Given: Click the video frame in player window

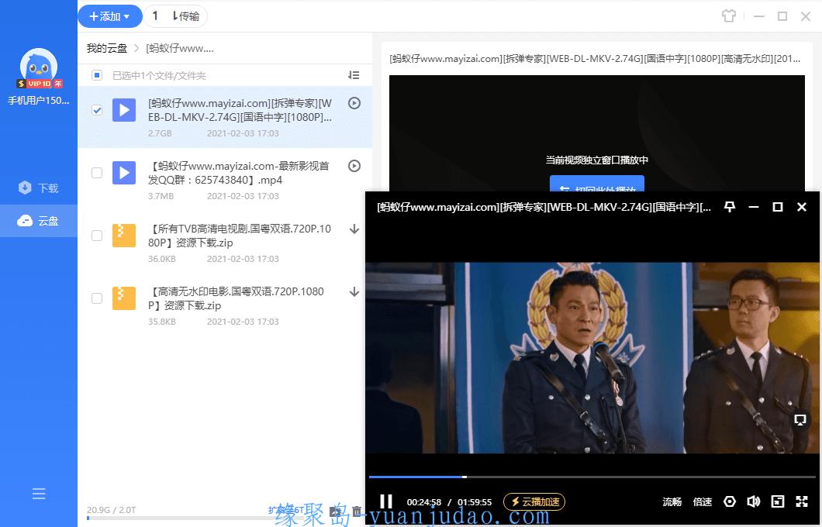Looking at the screenshot, I should pos(592,358).
